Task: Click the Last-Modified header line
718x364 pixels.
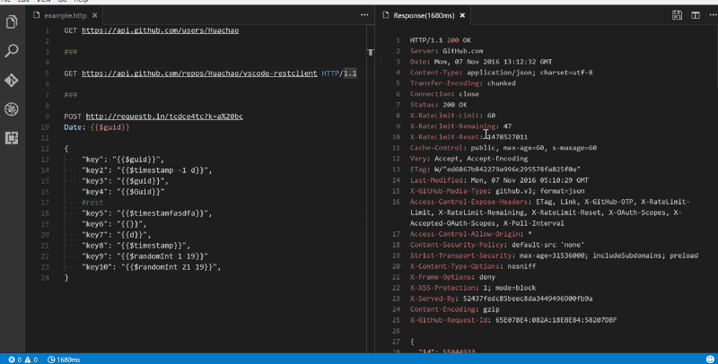Action: [500, 180]
